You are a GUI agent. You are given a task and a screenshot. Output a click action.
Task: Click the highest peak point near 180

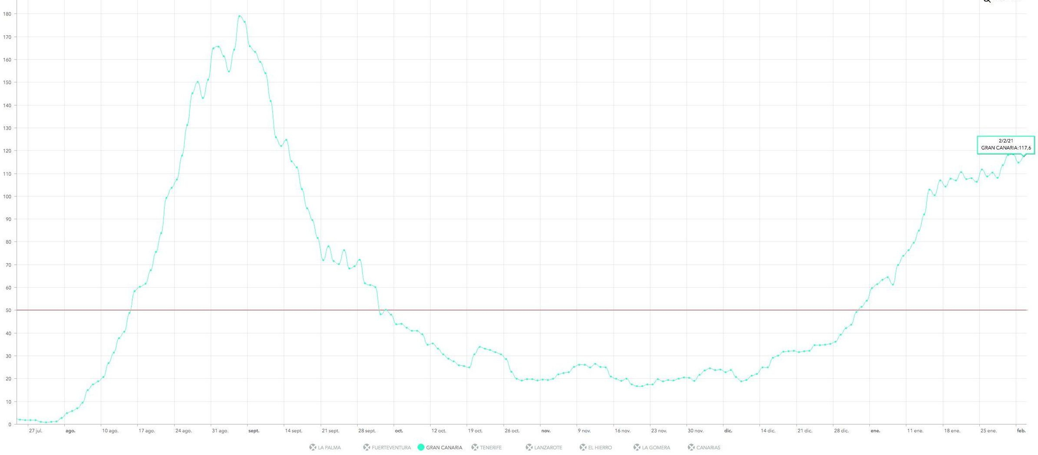coord(239,16)
